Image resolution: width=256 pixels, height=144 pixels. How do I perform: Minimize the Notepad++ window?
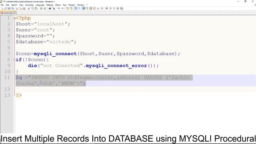click(x=238, y=1)
